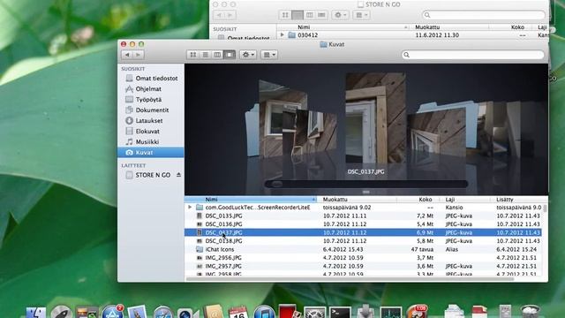The width and height of the screenshot is (565, 318).
Task: Expand the 030412 folder in STORE N GO window
Action: coord(282,35)
